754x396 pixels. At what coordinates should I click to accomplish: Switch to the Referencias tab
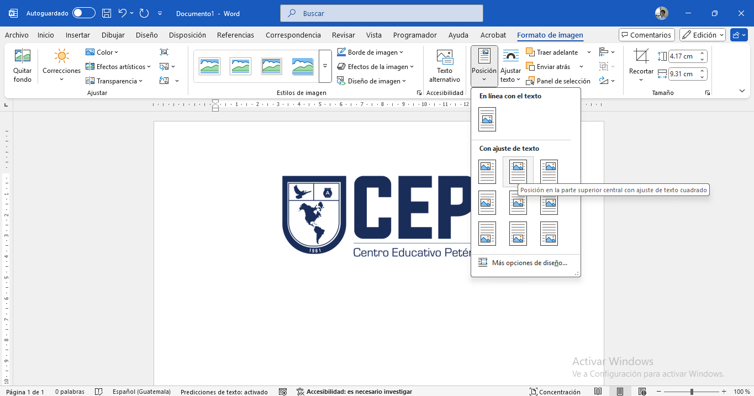(x=236, y=35)
